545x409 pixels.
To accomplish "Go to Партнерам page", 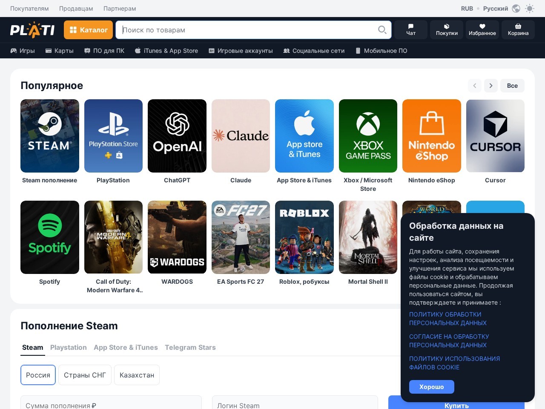I will (120, 9).
